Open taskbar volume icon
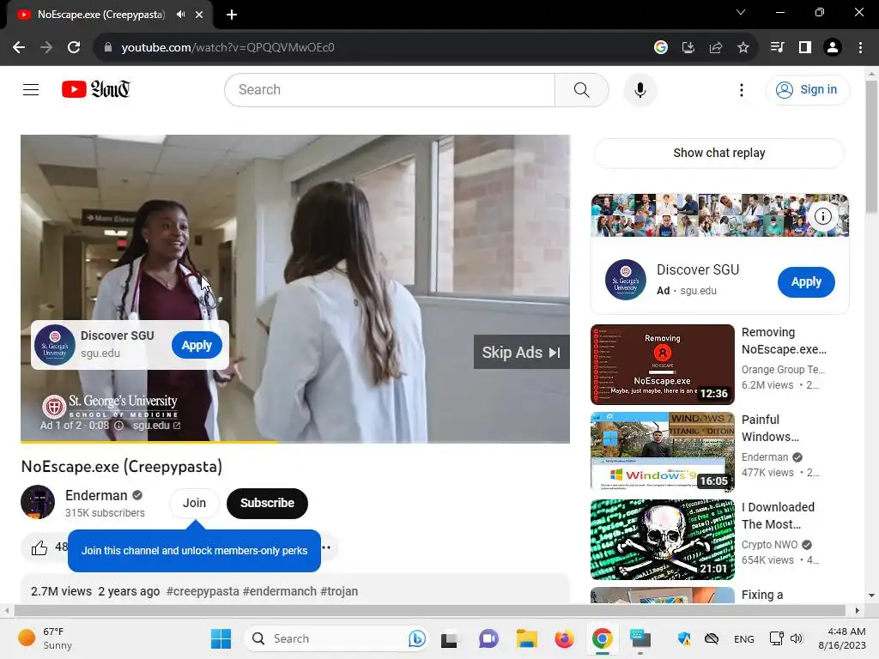Viewport: 879px width, 659px height. (x=796, y=638)
